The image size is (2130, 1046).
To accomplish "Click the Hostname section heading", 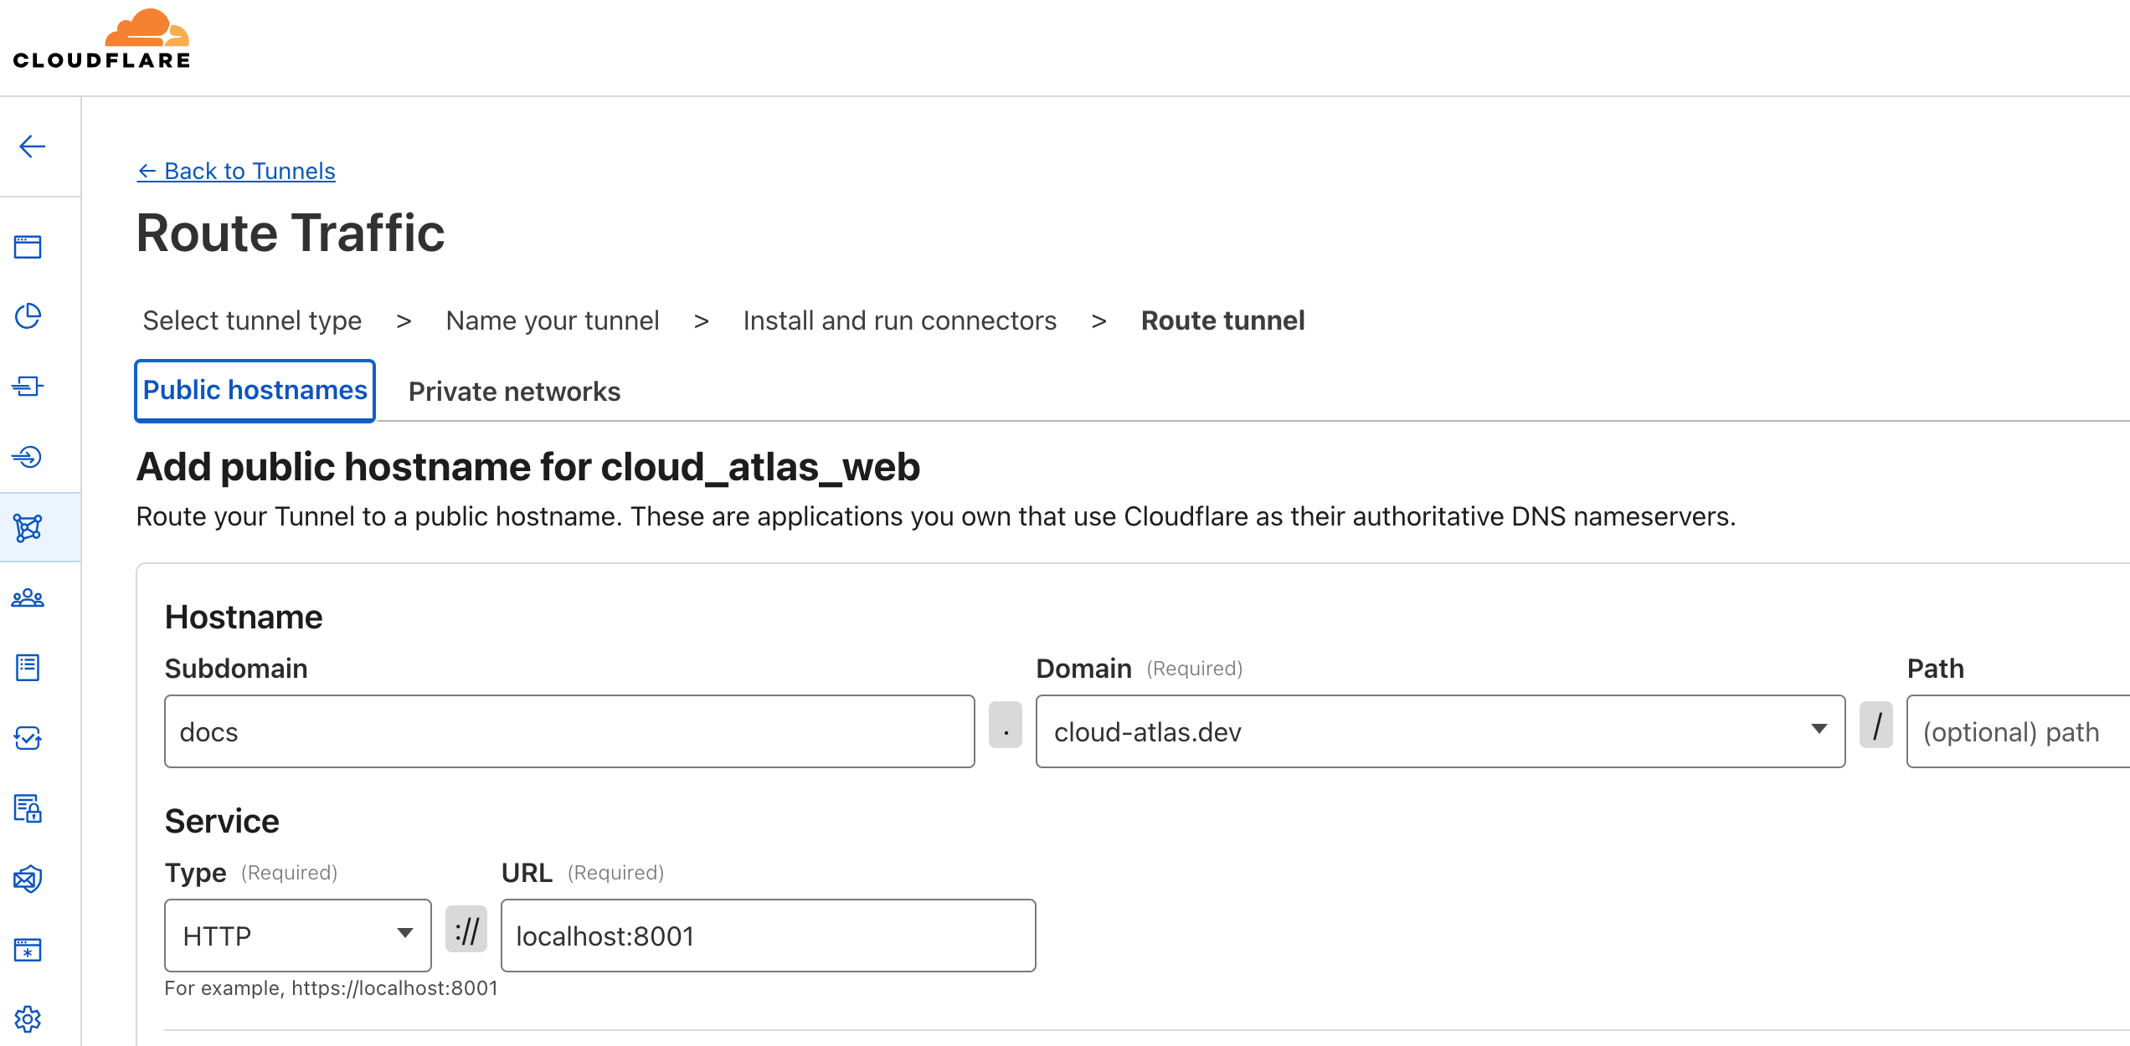I will pyautogui.click(x=244, y=618).
